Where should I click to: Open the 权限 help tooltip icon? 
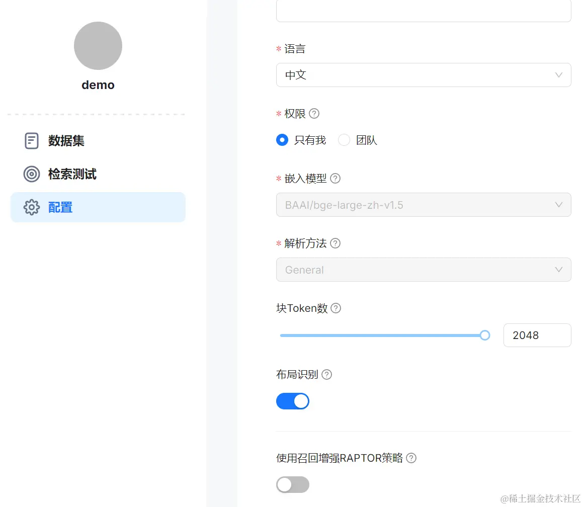coord(314,114)
